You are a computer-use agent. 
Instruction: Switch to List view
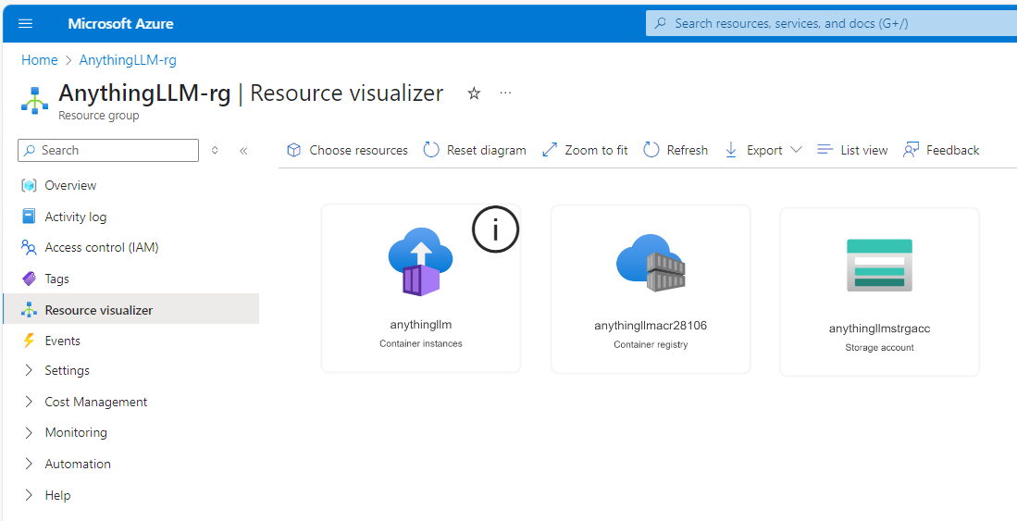[x=852, y=150]
